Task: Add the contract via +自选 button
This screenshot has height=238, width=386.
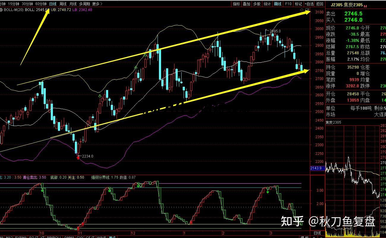Action: [309, 4]
